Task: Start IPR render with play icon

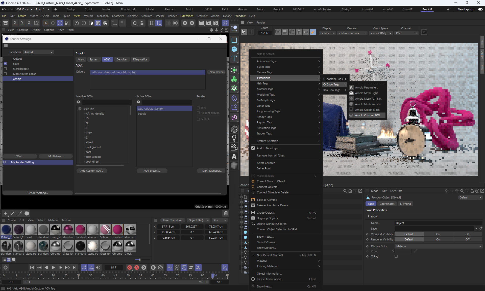Action: tap(244, 32)
